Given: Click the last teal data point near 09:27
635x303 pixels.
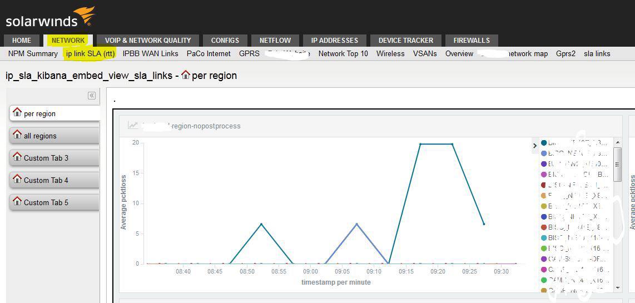Looking at the screenshot, I should point(484,224).
